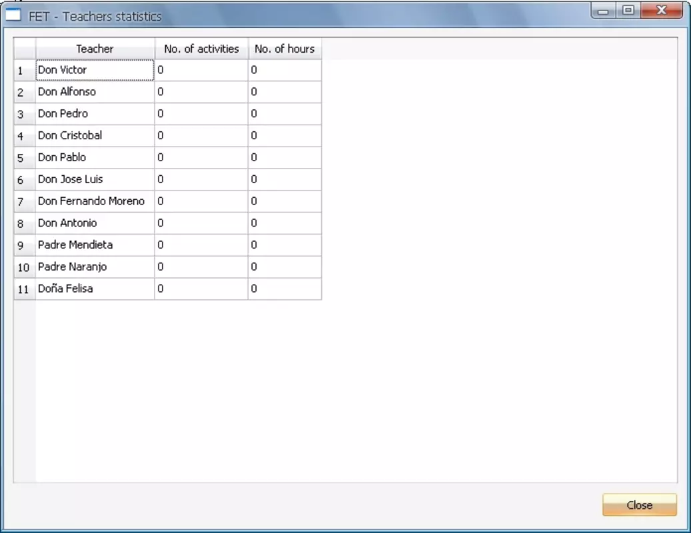This screenshot has height=533, width=691.
Task: Select the Don Victor cell
Action: (x=95, y=70)
